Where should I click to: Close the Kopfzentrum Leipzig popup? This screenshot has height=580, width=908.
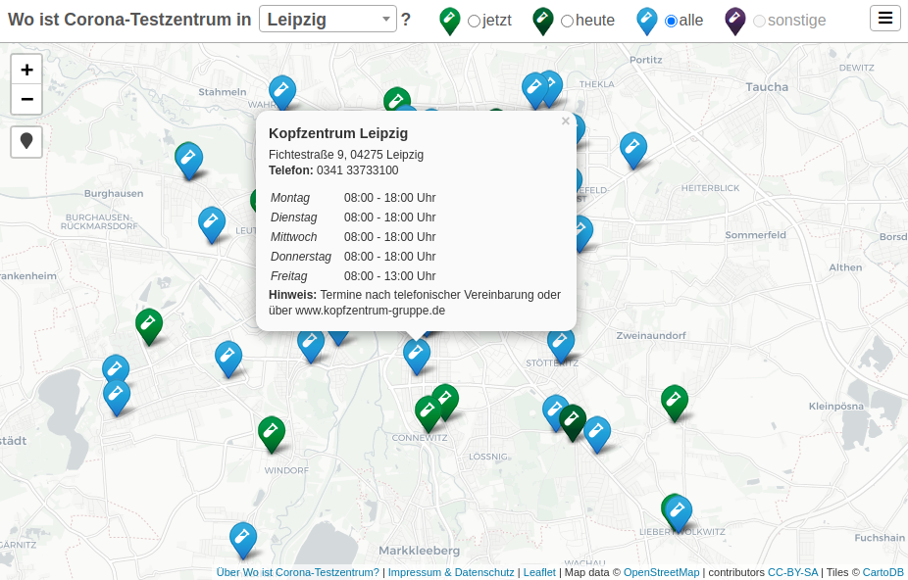(x=565, y=120)
